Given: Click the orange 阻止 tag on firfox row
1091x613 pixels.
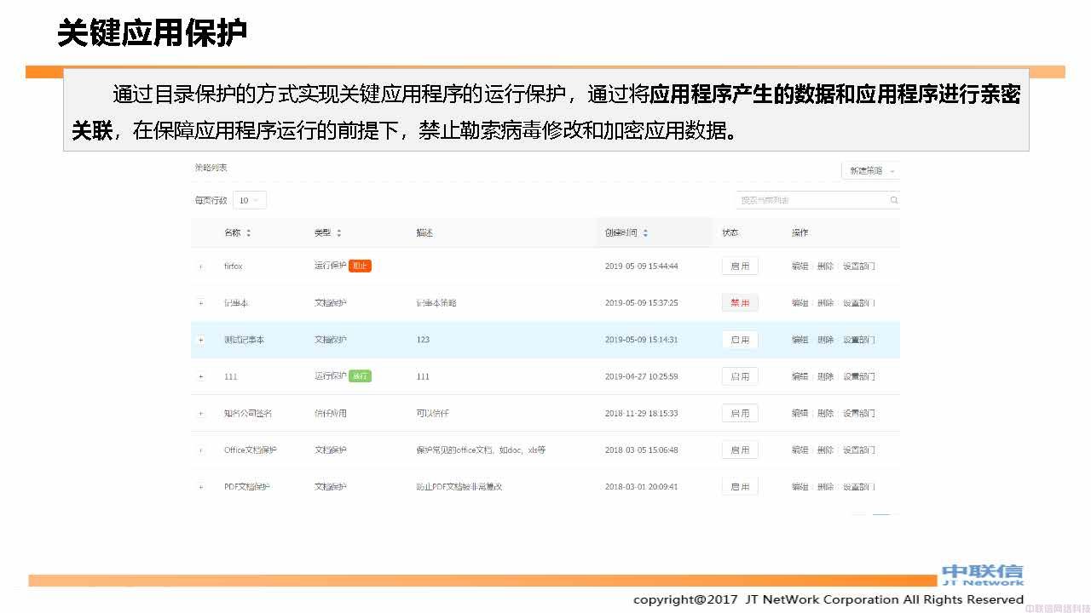Looking at the screenshot, I should 360,266.
